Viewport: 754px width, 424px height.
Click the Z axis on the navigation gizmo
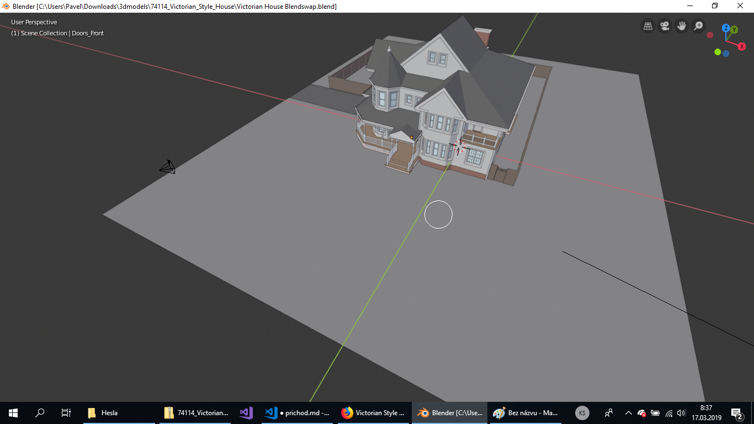point(726,28)
